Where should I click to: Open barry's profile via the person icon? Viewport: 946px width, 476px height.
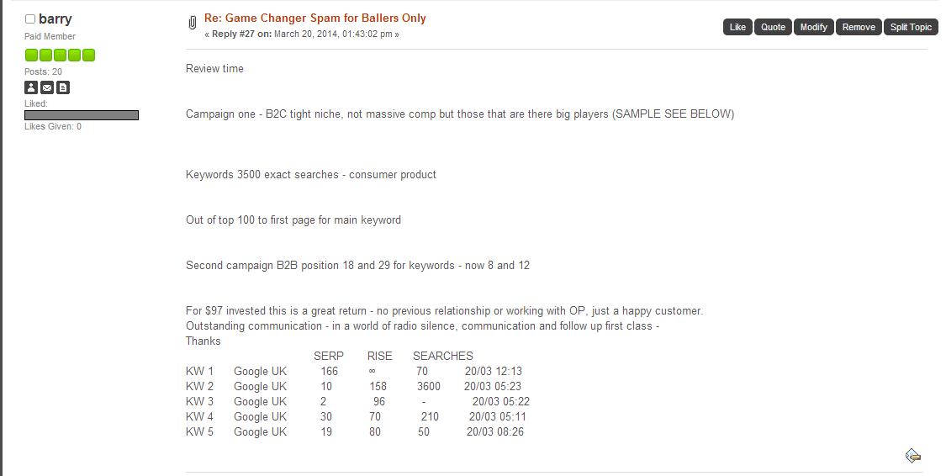click(x=31, y=87)
